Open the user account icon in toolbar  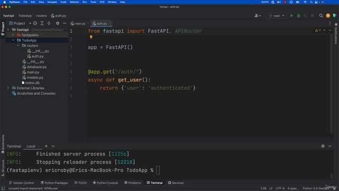click(257, 15)
